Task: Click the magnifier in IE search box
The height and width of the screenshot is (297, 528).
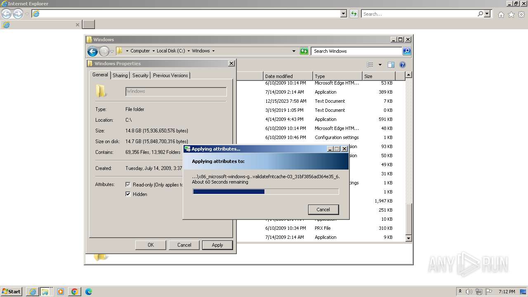Action: pos(480,14)
